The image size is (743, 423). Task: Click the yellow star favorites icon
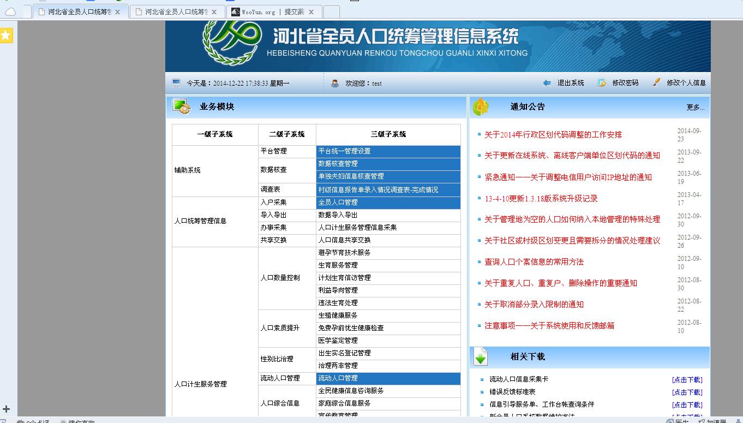pos(6,36)
